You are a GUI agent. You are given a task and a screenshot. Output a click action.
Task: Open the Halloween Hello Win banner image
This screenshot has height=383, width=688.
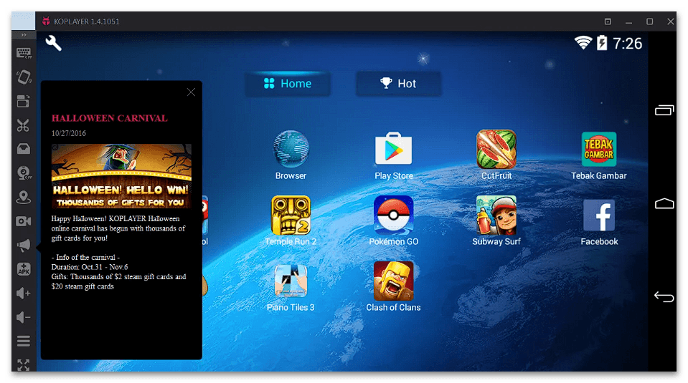pos(121,176)
